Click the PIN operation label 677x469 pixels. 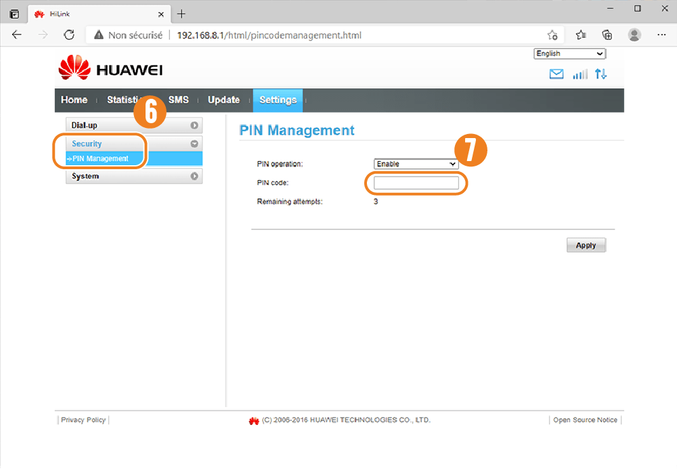click(280, 164)
